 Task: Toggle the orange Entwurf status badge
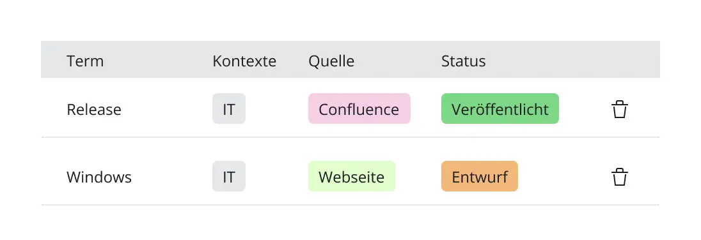tap(479, 176)
